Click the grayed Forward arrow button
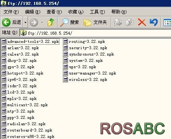 coord(34,22)
